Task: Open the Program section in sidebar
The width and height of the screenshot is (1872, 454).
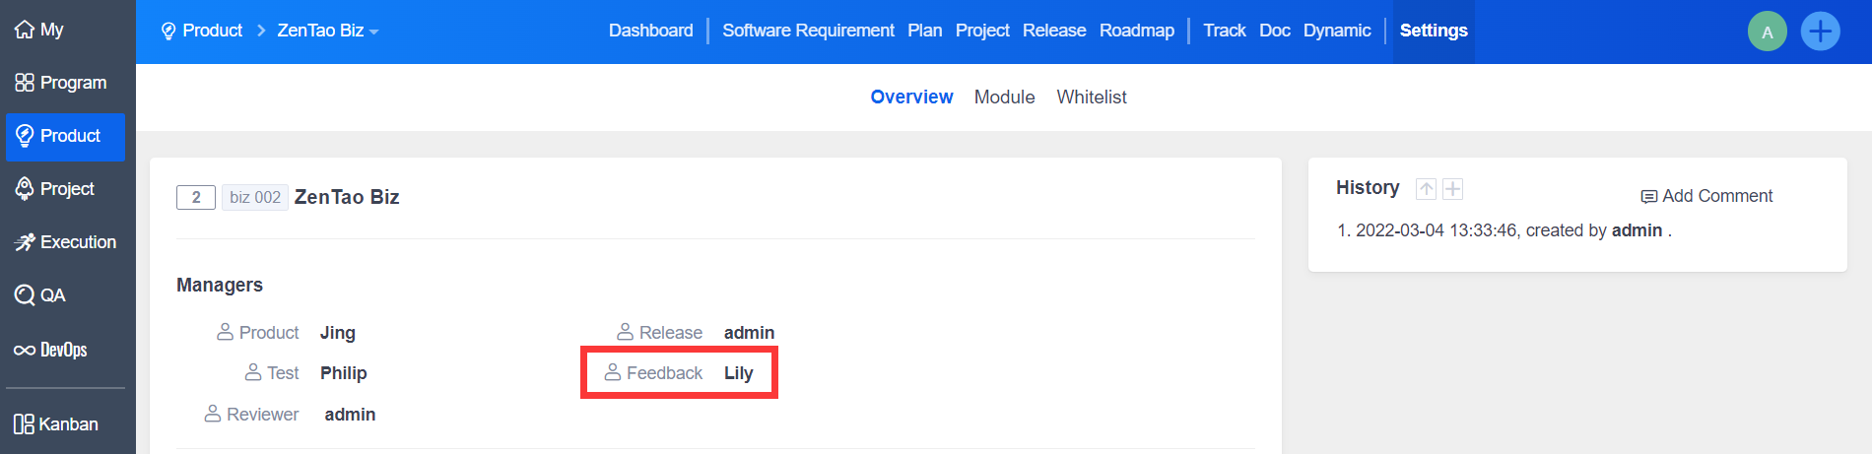Action: point(61,83)
